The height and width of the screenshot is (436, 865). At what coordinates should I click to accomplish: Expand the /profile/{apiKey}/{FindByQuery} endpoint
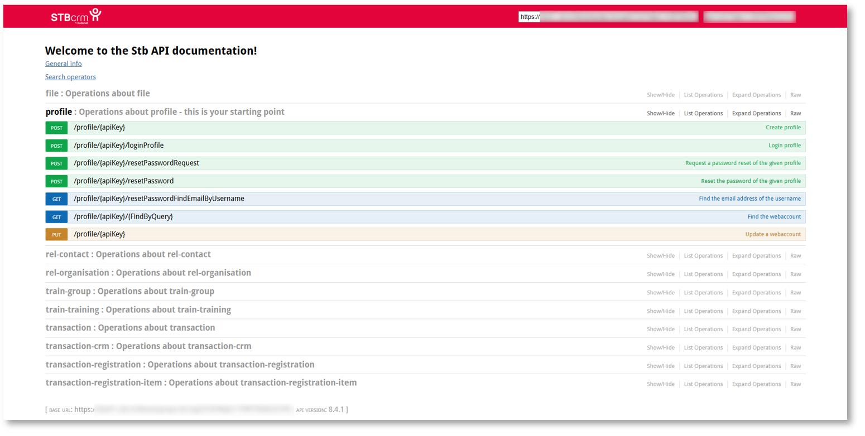coord(123,217)
